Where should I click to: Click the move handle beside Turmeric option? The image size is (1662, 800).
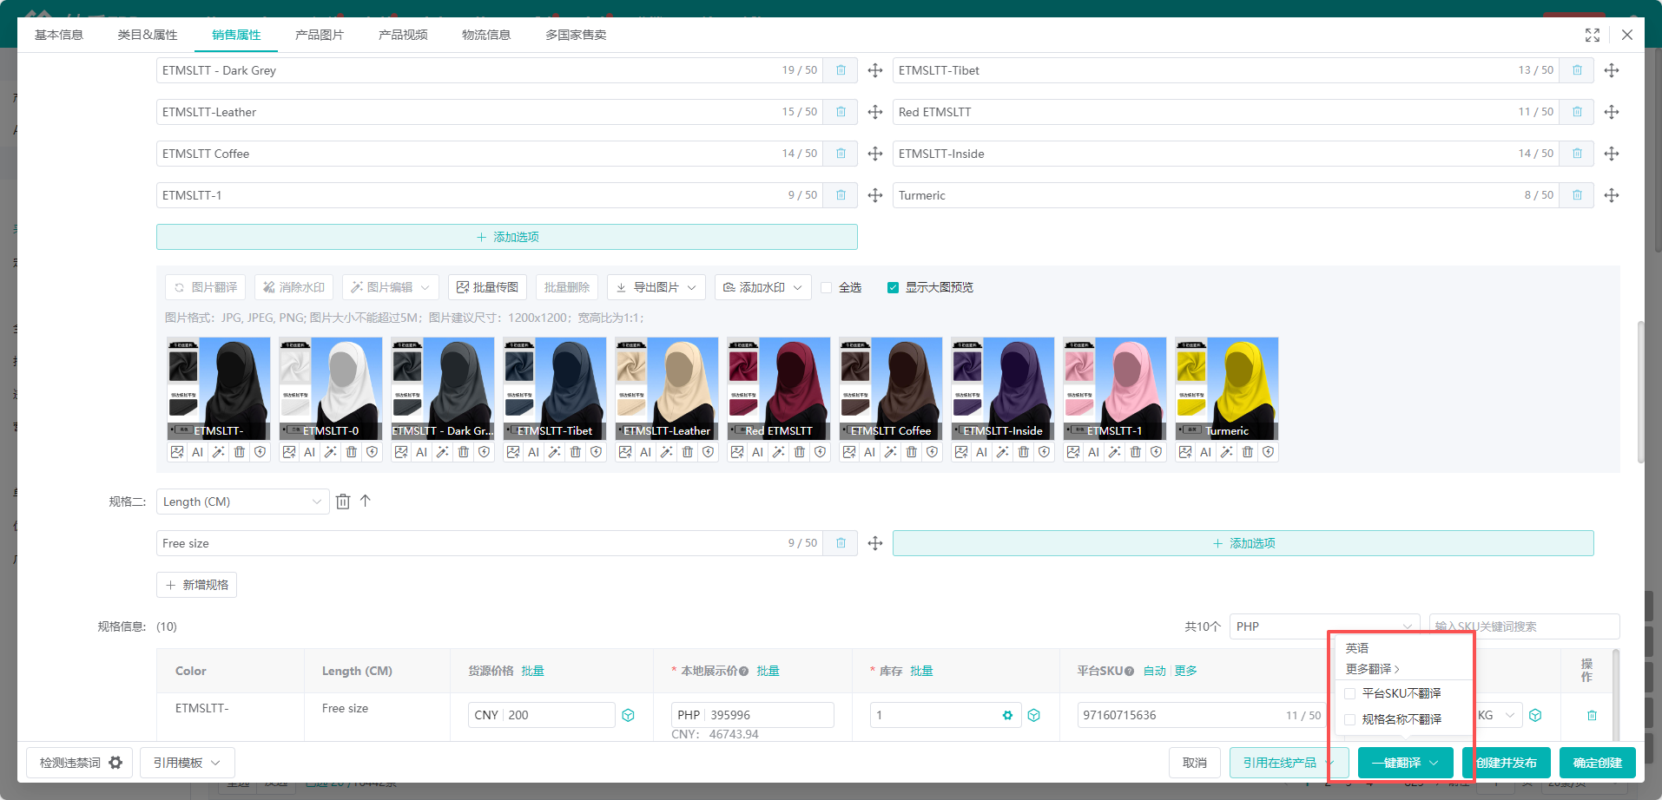1612,195
